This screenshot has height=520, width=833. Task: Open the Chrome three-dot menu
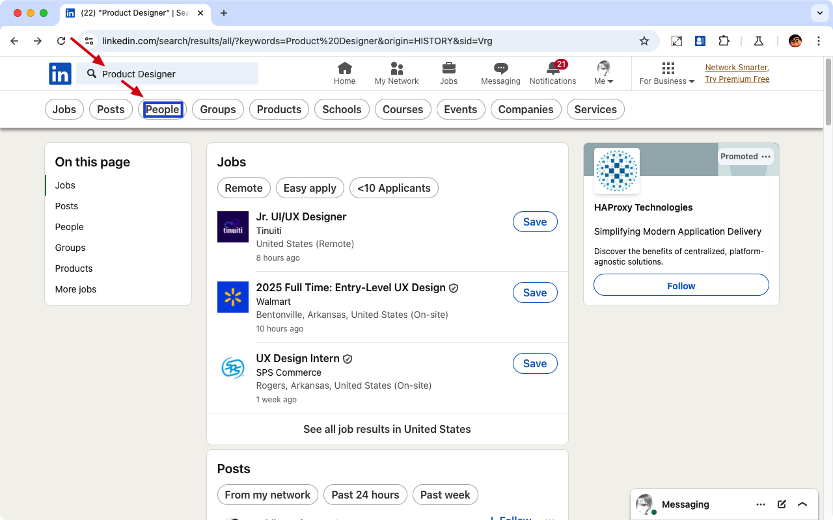pos(819,41)
